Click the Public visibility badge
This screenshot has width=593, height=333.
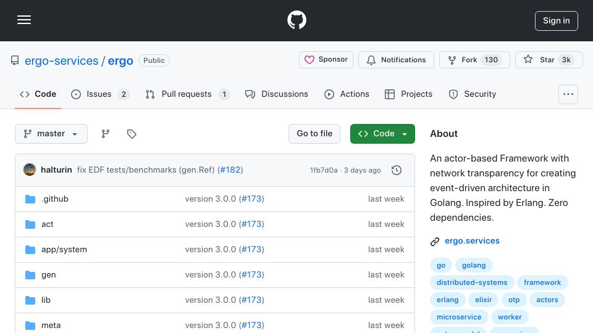pyautogui.click(x=154, y=60)
